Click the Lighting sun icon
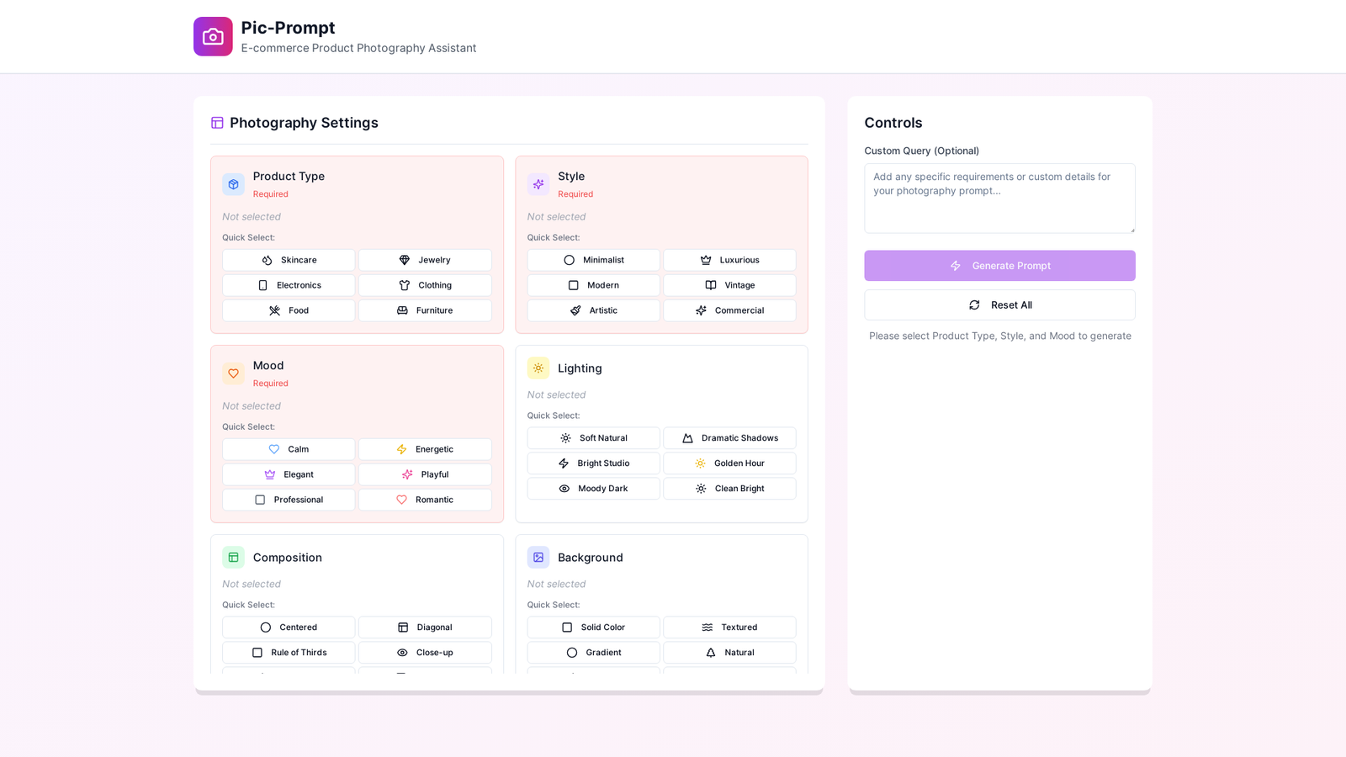The height and width of the screenshot is (757, 1346). pyautogui.click(x=538, y=368)
